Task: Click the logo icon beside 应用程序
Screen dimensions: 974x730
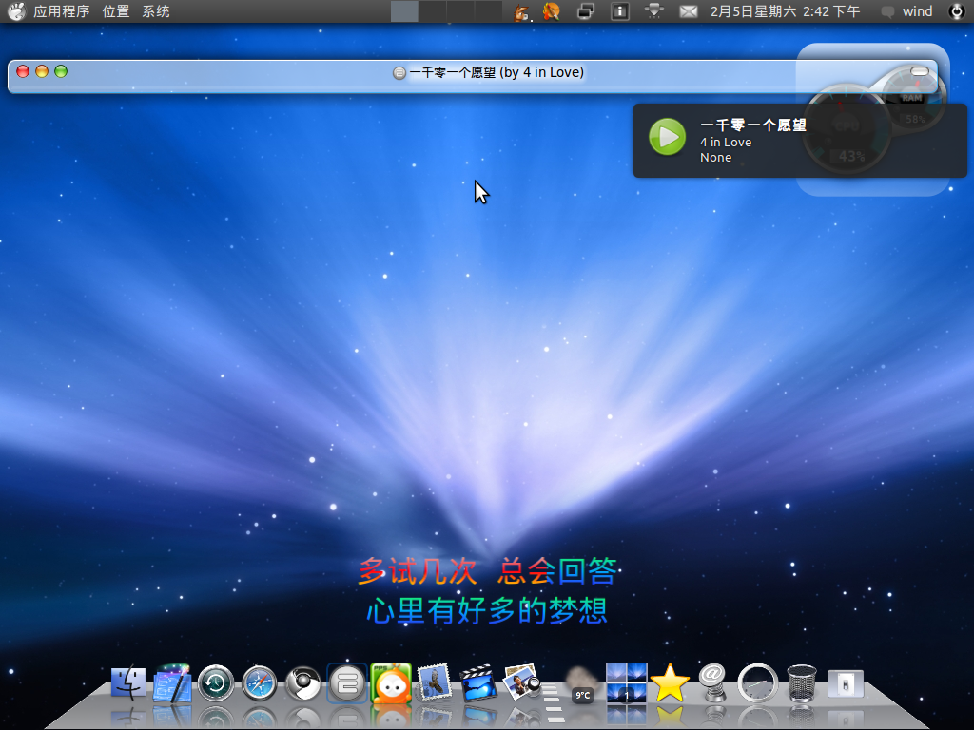Action: pyautogui.click(x=17, y=11)
